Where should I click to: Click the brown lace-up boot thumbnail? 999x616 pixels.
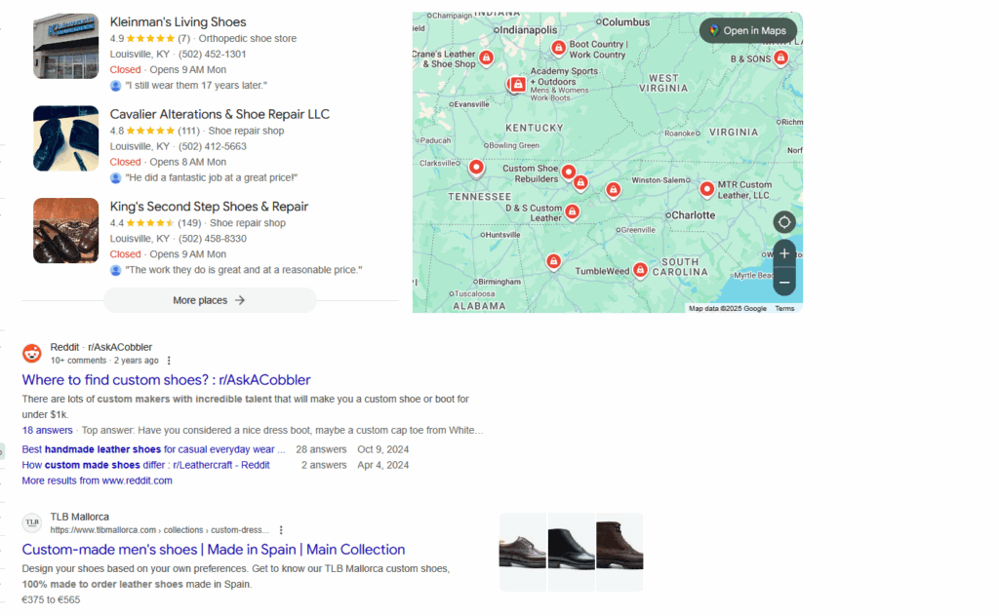coord(619,553)
